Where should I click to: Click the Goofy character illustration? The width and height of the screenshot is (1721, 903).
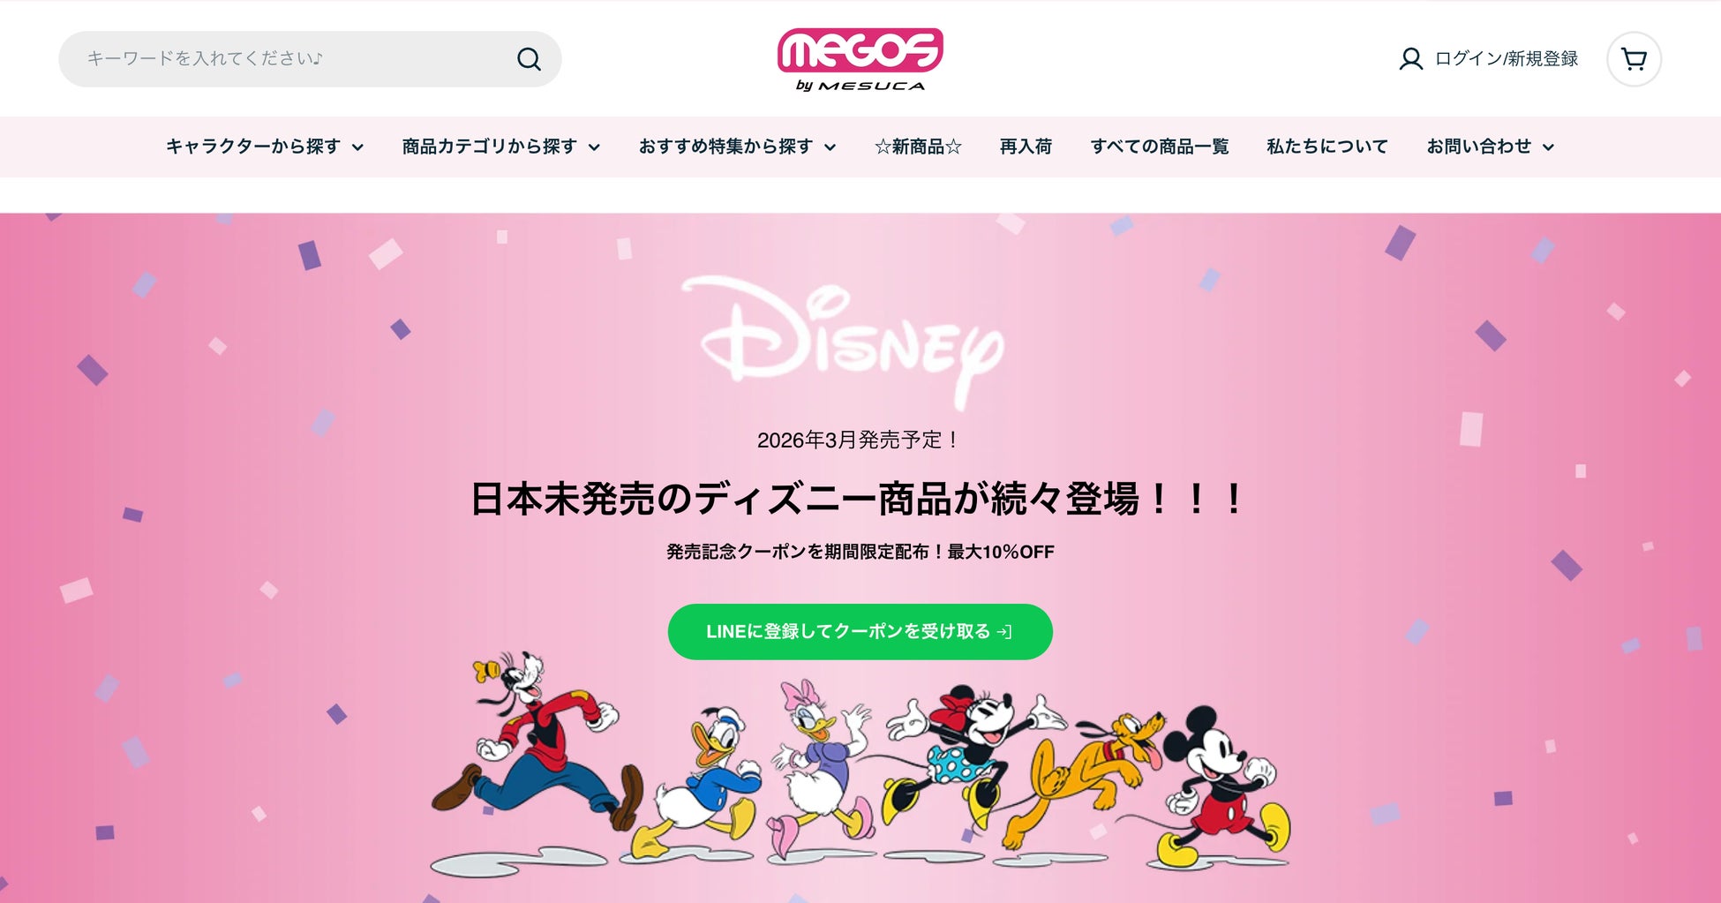coord(537,749)
